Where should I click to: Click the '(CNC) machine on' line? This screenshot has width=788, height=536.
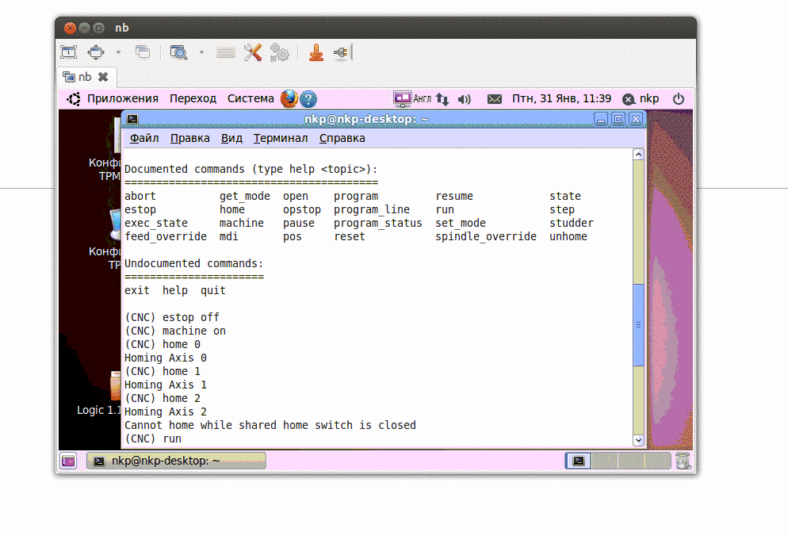175,331
